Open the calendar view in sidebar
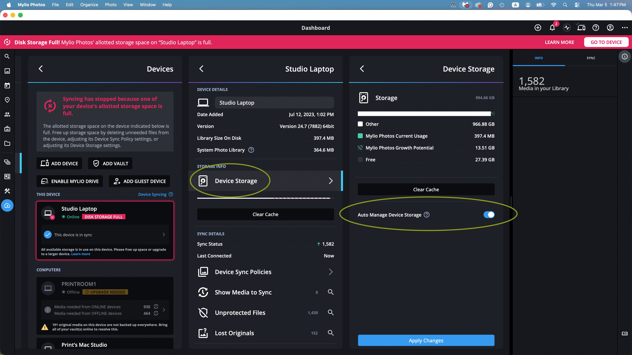 pos(7,86)
